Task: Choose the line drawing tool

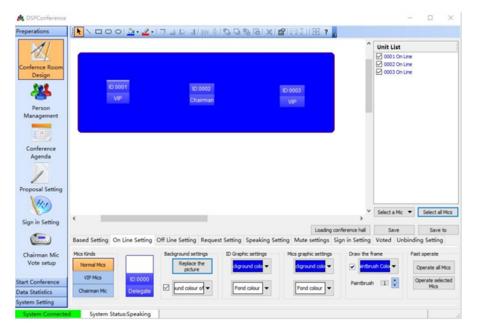Action: pyautogui.click(x=89, y=31)
